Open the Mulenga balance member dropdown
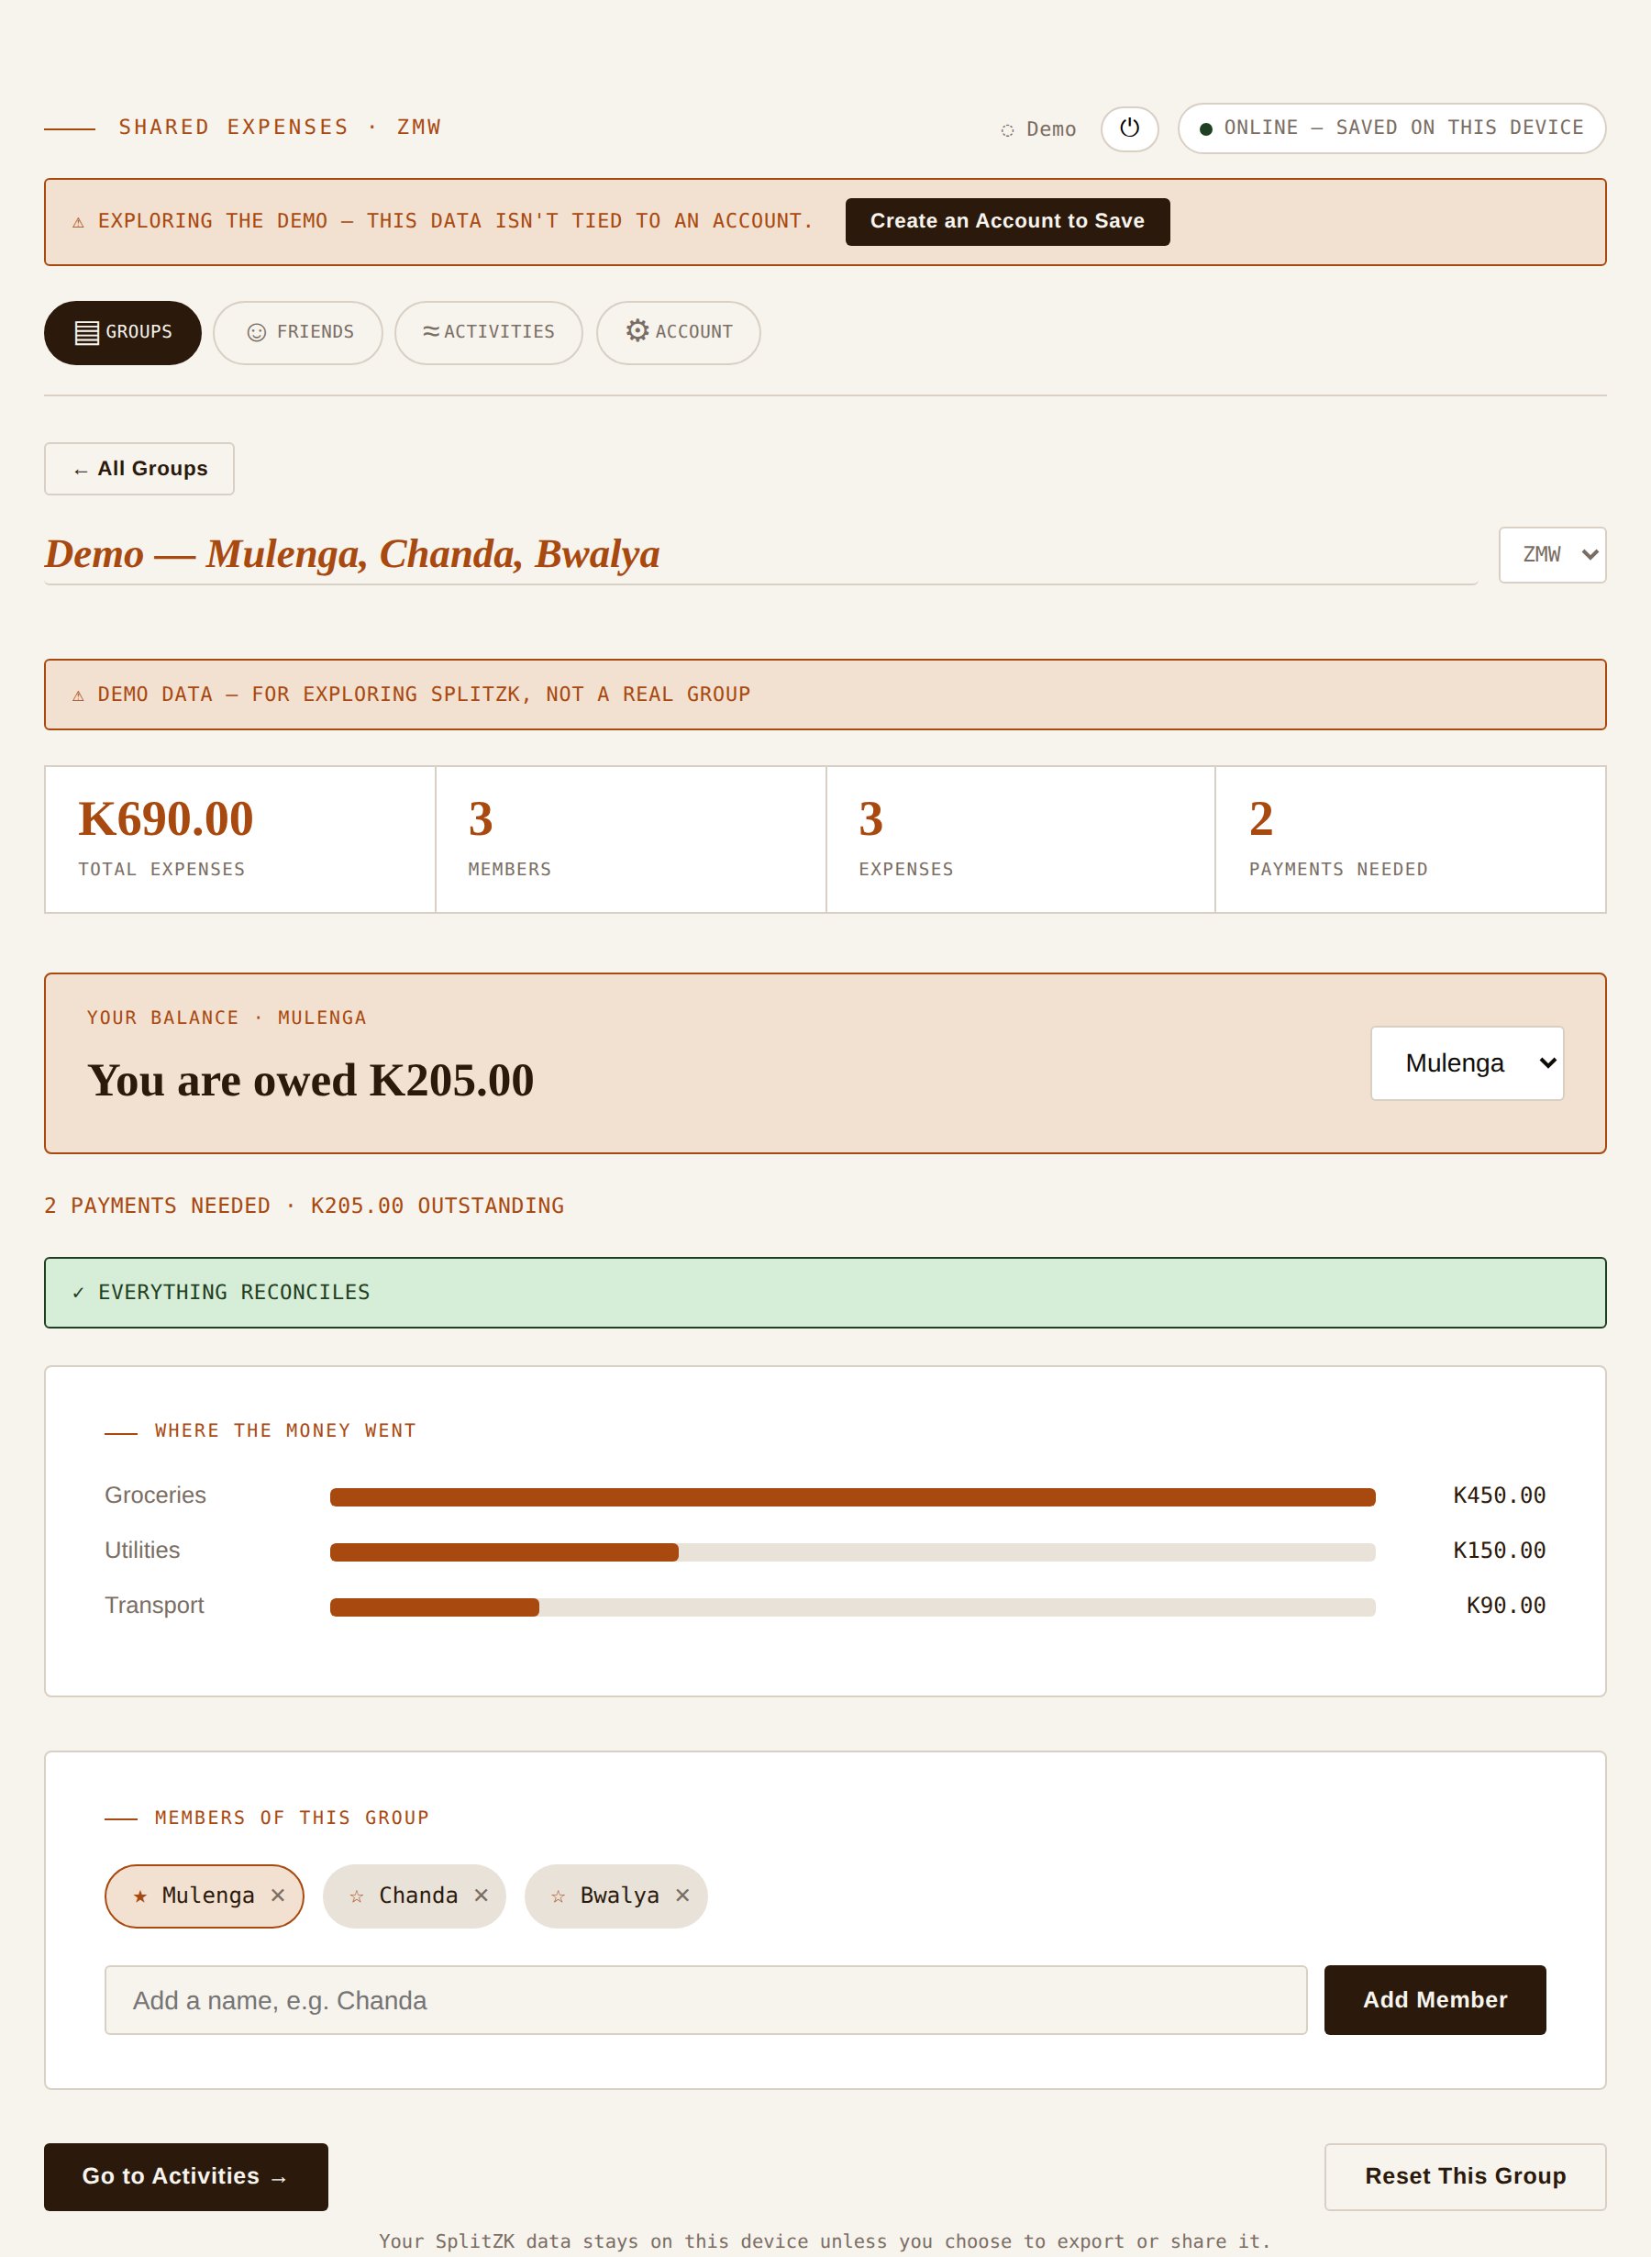 [x=1468, y=1063]
